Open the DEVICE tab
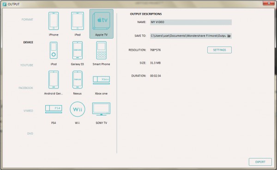This screenshot has height=170, width=277. [x=28, y=42]
